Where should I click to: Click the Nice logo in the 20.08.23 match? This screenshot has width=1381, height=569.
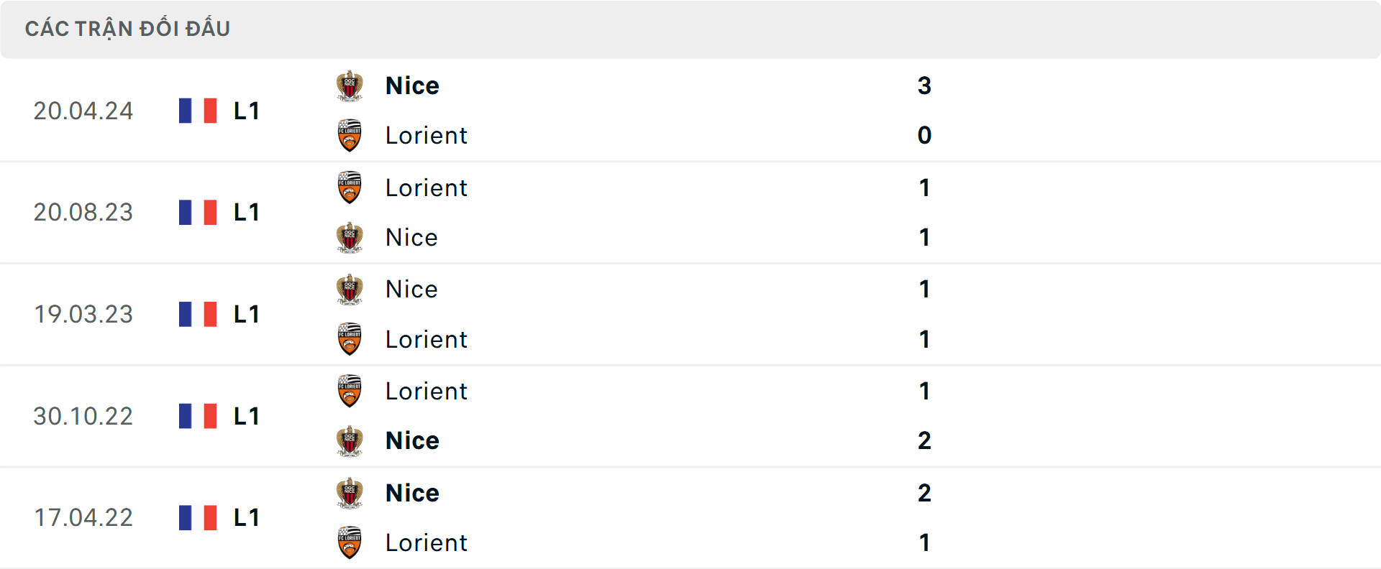tap(350, 237)
